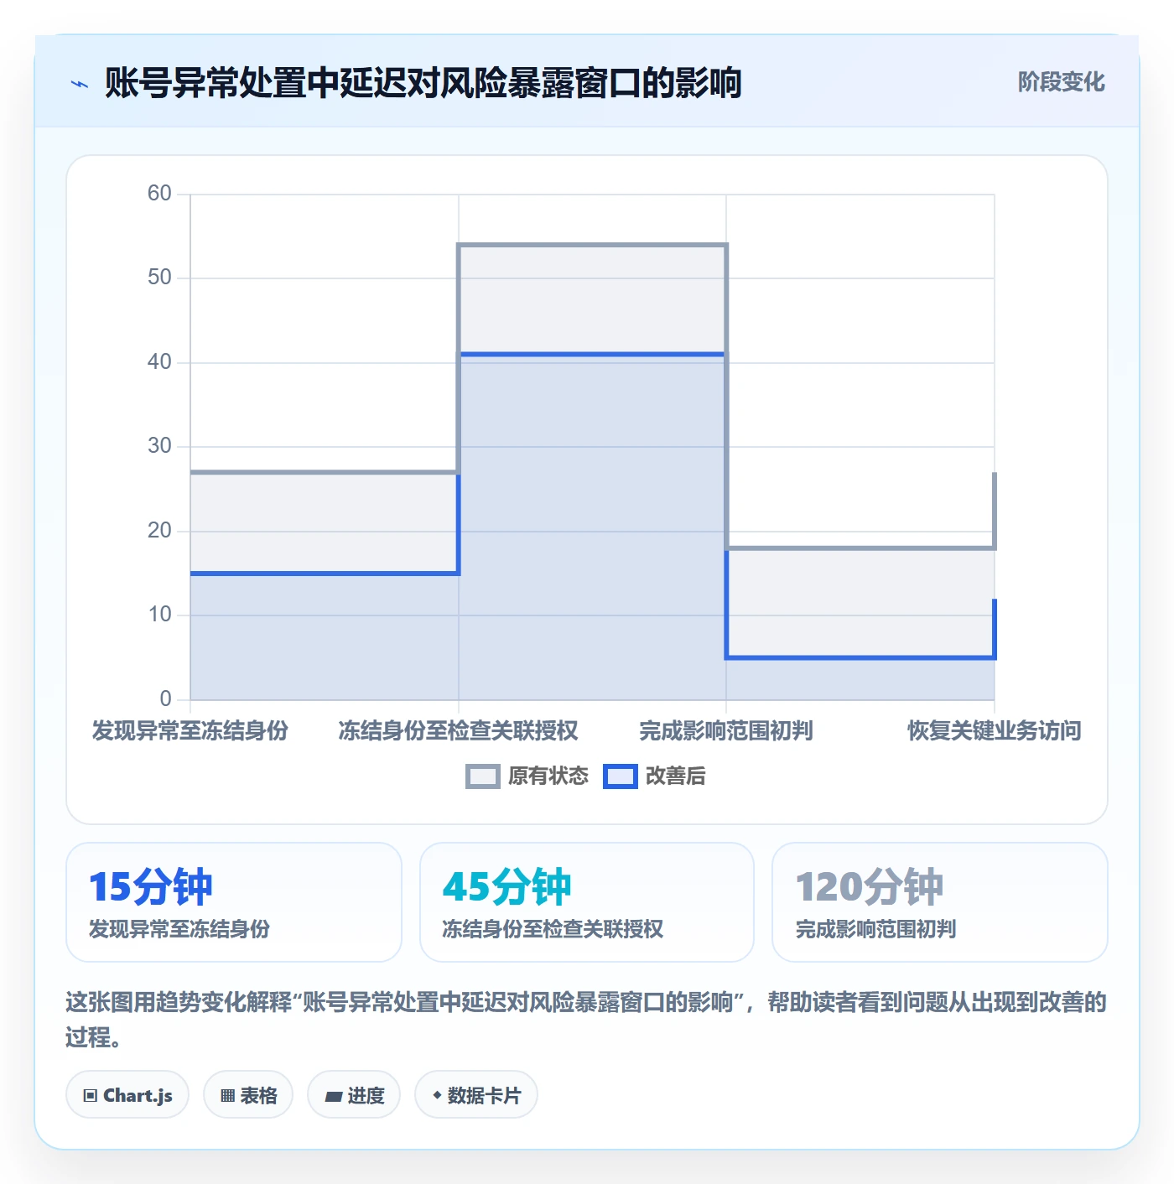
Task: Click the y-axis tick label 30
Action: 159,446
